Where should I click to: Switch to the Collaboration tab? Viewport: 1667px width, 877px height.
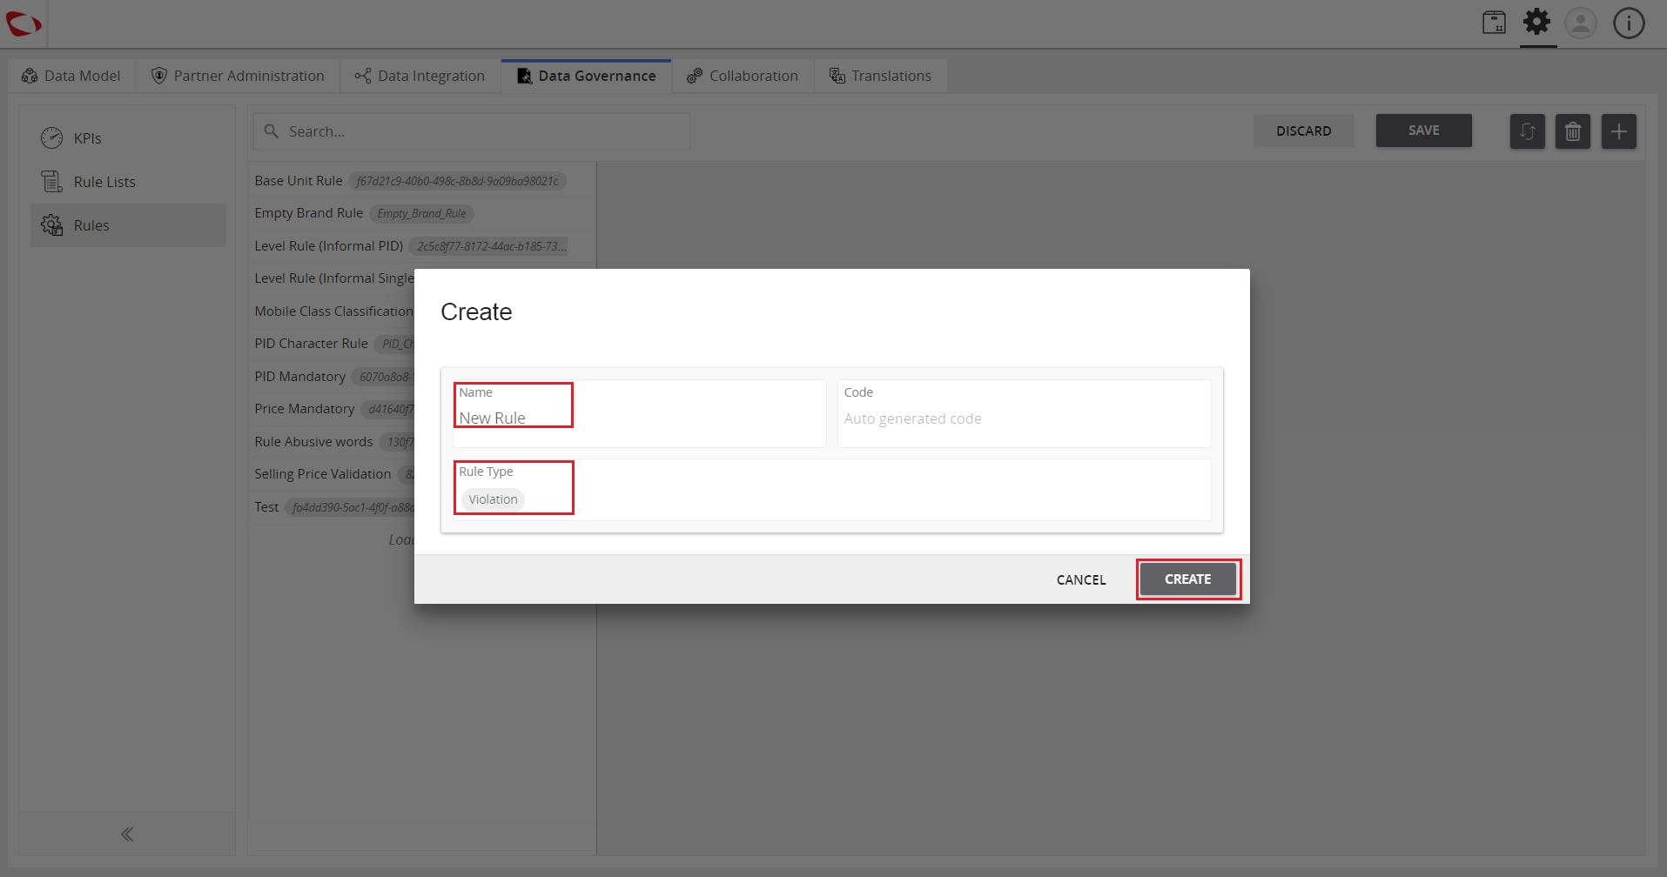point(743,76)
